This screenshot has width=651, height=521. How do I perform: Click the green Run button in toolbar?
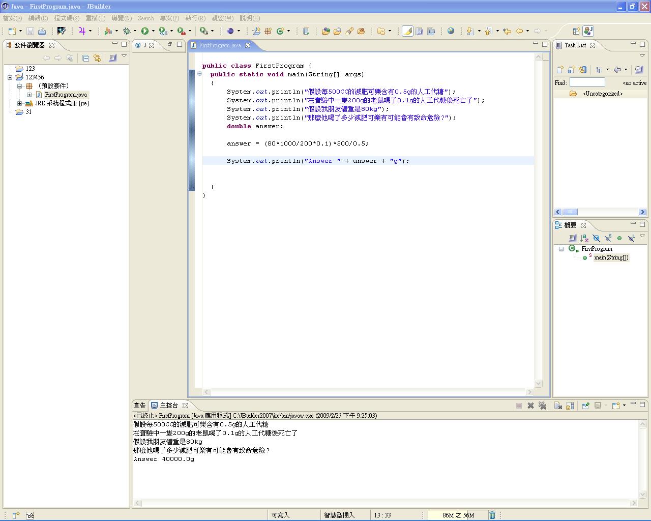[x=145, y=31]
